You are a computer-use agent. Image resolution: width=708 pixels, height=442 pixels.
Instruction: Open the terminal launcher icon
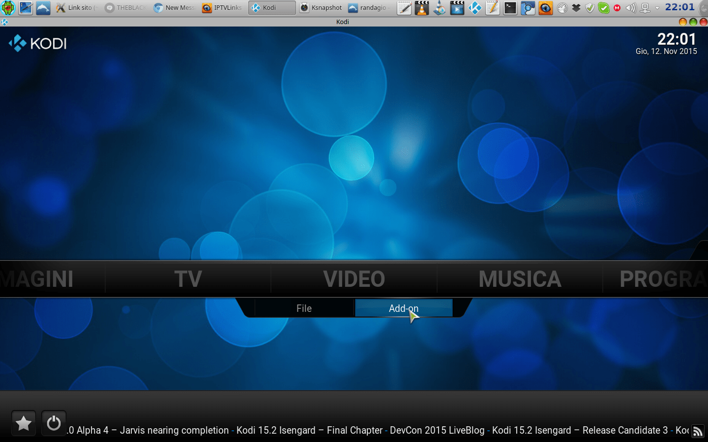pyautogui.click(x=510, y=7)
